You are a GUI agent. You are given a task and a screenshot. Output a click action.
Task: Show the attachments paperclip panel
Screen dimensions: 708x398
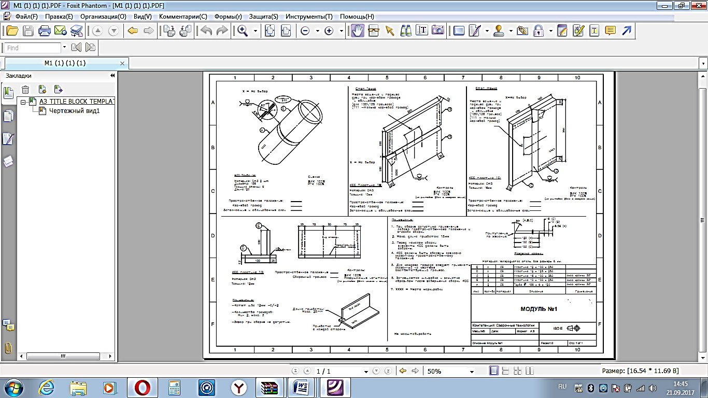(8, 348)
